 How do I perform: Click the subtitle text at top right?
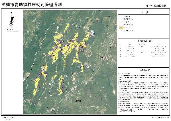click(155, 6)
